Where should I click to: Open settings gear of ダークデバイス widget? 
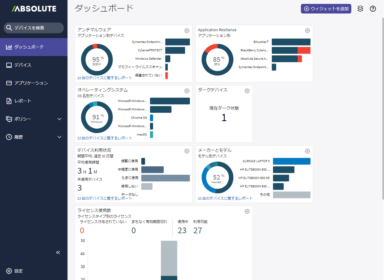tap(247, 91)
